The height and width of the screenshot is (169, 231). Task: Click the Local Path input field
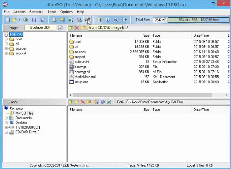pos(177,102)
